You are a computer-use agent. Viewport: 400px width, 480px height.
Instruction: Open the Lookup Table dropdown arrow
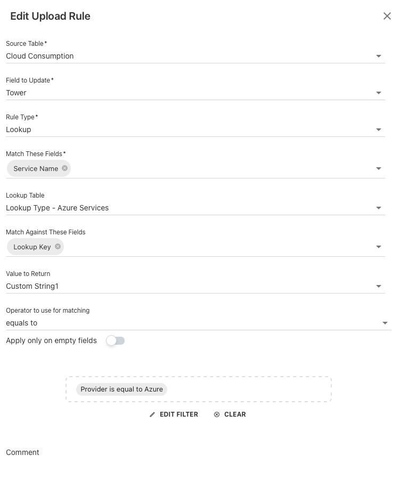(x=379, y=208)
